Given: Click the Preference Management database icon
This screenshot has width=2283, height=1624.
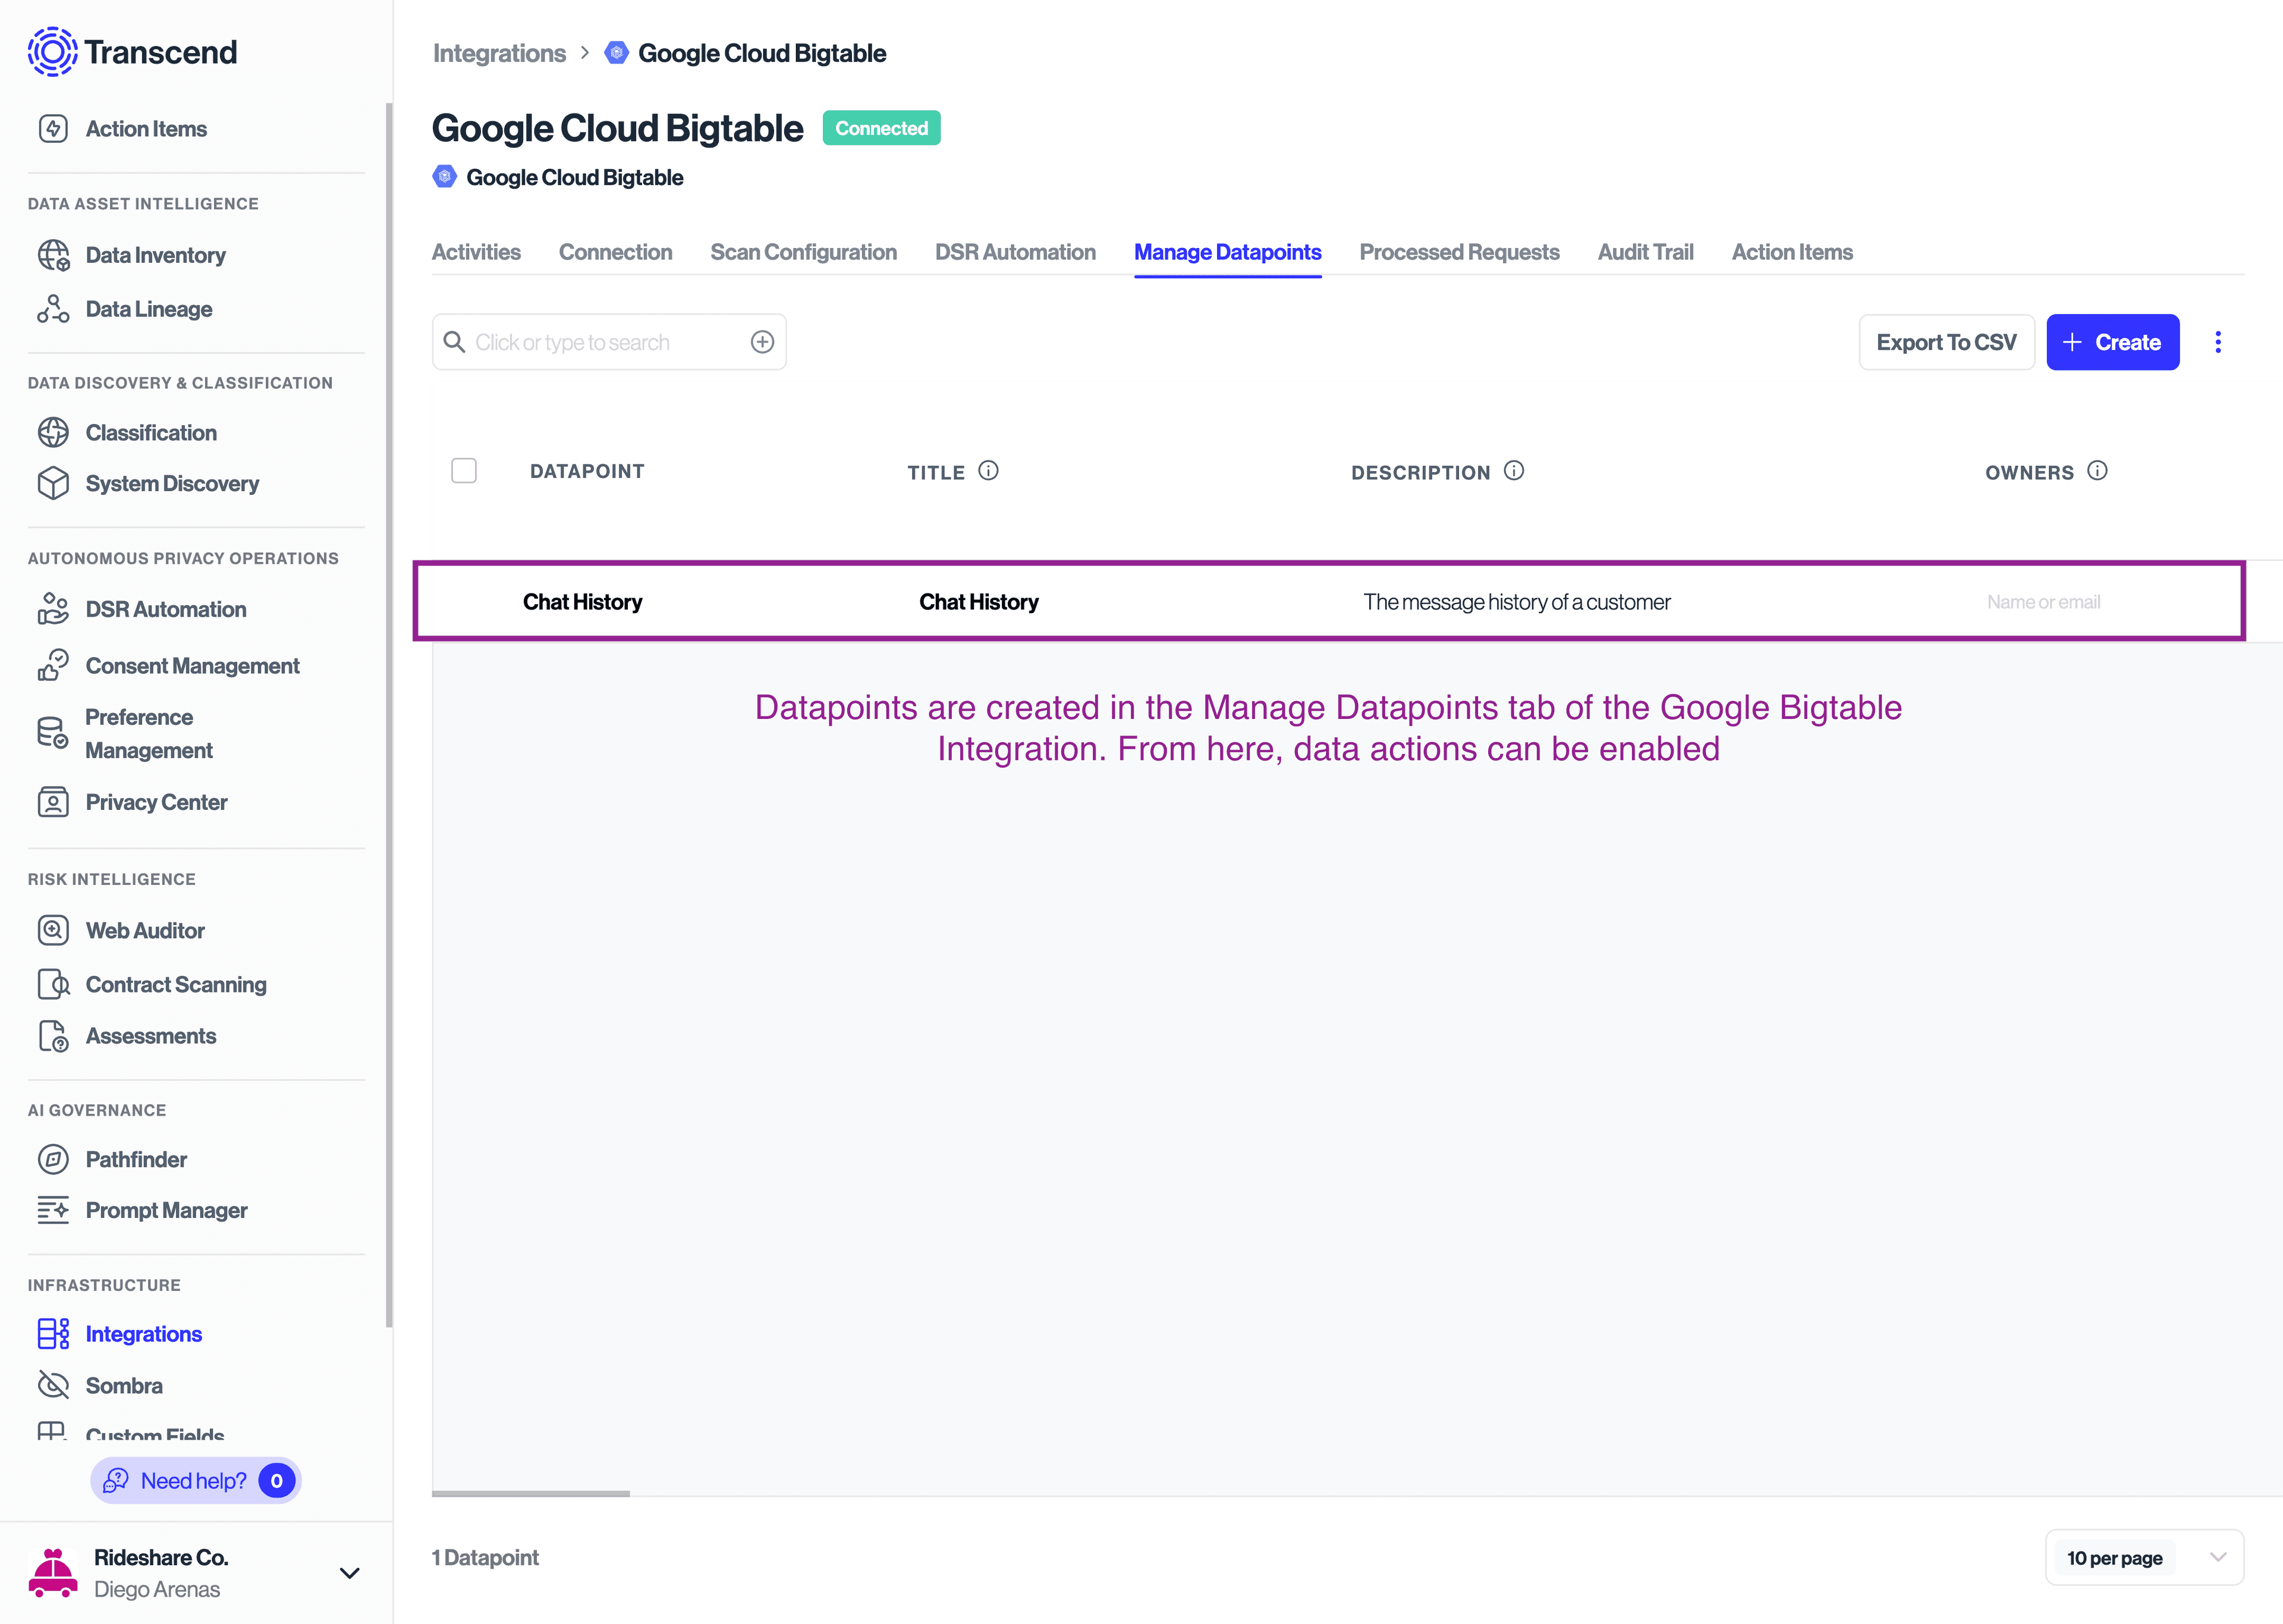Looking at the screenshot, I should [x=53, y=733].
